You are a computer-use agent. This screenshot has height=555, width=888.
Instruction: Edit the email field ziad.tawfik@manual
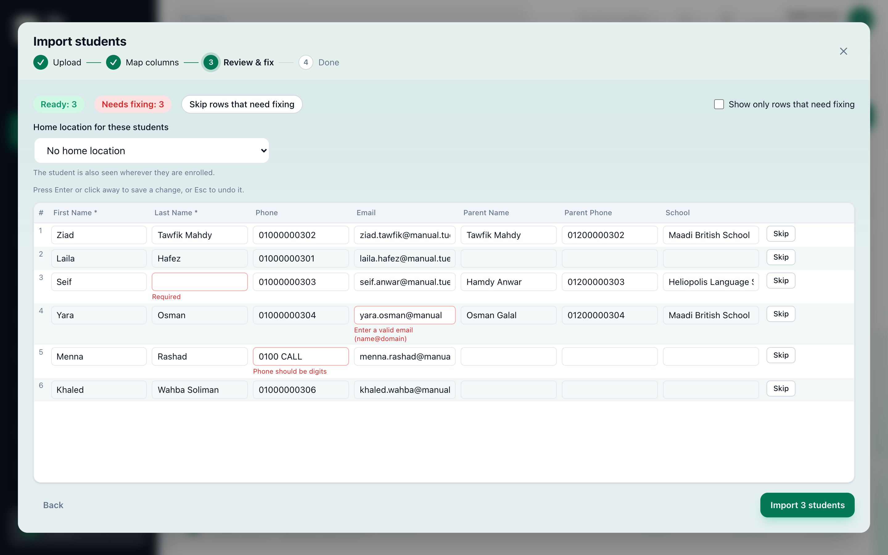point(405,235)
